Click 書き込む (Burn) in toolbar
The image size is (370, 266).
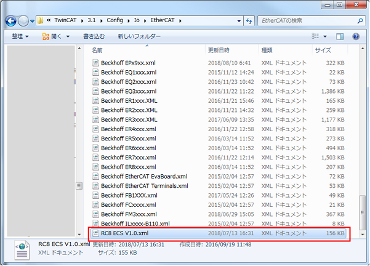[x=94, y=36]
